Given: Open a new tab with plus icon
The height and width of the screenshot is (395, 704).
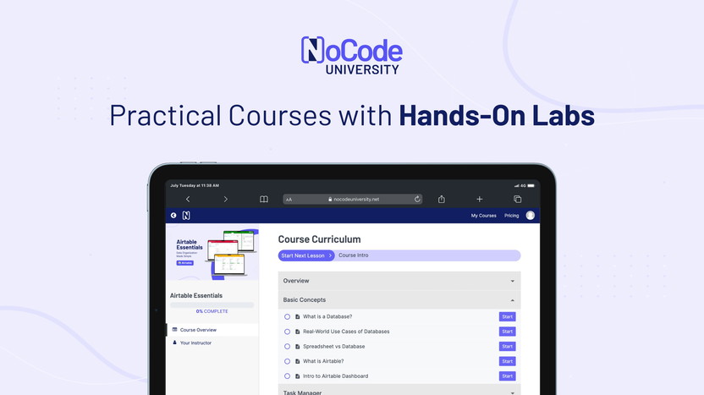Looking at the screenshot, I should [x=480, y=200].
